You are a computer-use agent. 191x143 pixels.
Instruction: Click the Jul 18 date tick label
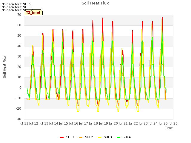point(93,123)
